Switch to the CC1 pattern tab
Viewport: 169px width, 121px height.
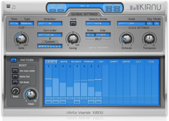139,61
